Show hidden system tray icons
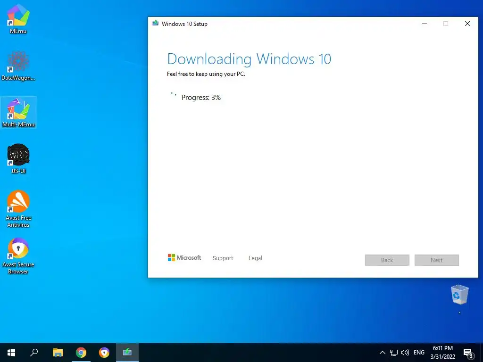The image size is (483, 362). [382, 353]
